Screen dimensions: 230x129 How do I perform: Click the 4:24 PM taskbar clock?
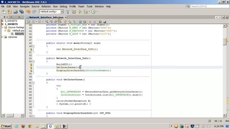[218, 126]
